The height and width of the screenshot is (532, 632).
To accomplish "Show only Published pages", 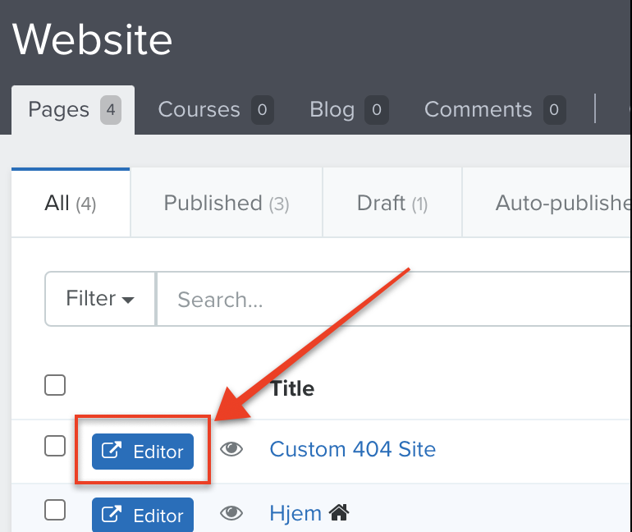I will coord(227,203).
